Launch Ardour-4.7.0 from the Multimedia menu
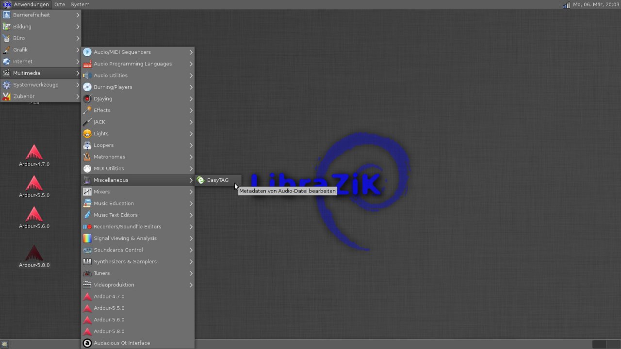Screen dimensions: 621x349 (x=138, y=296)
